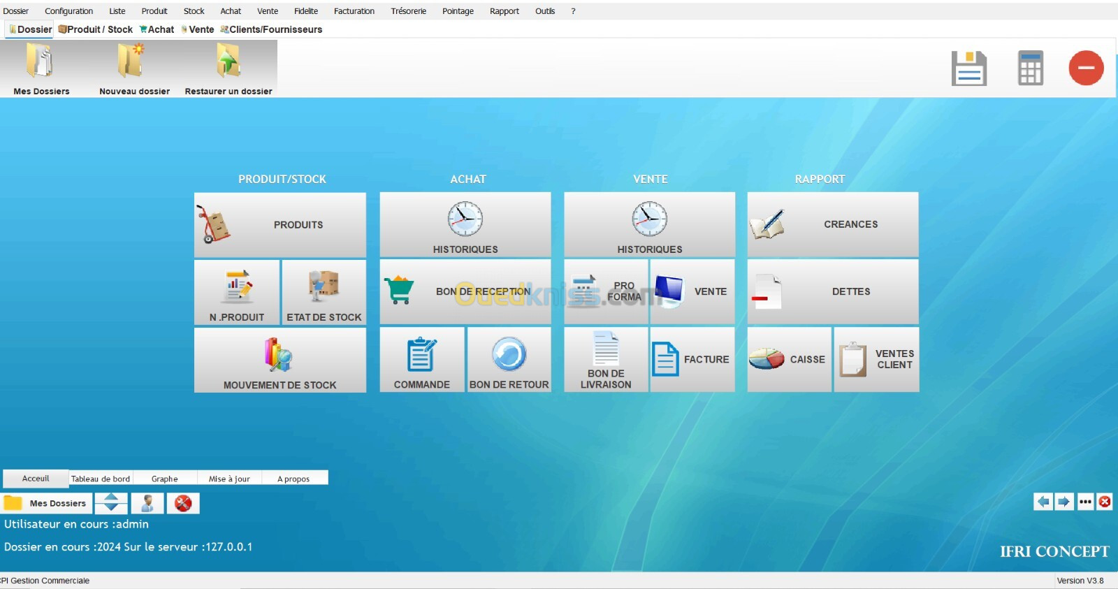Switch to Tableau de bord tab
1118x589 pixels.
(101, 479)
